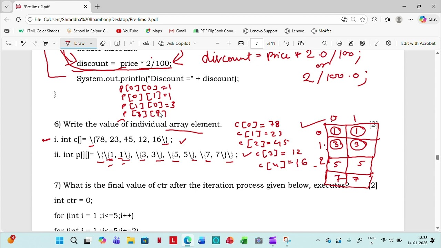Screen dimensions: 441x248
Task: Click the Read aloud icon
Action: [132, 43]
